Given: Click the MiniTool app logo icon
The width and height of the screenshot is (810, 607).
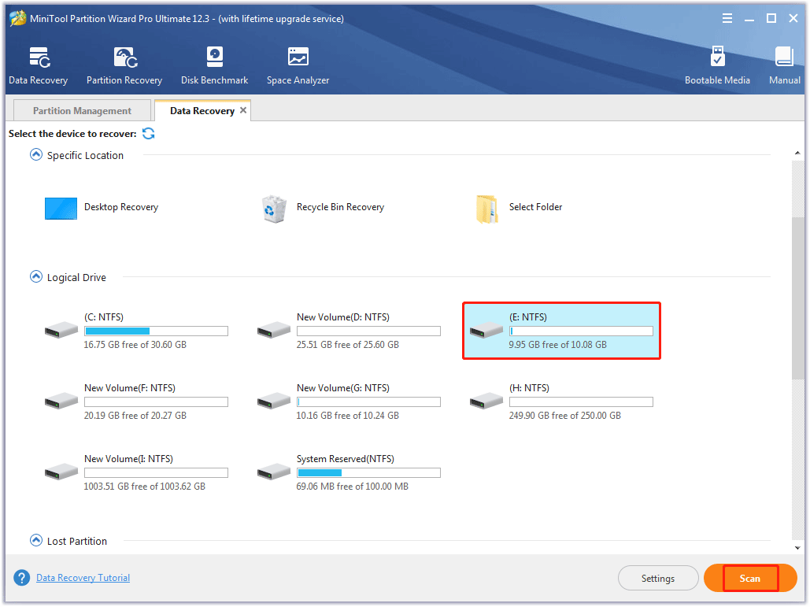Looking at the screenshot, I should pyautogui.click(x=17, y=18).
